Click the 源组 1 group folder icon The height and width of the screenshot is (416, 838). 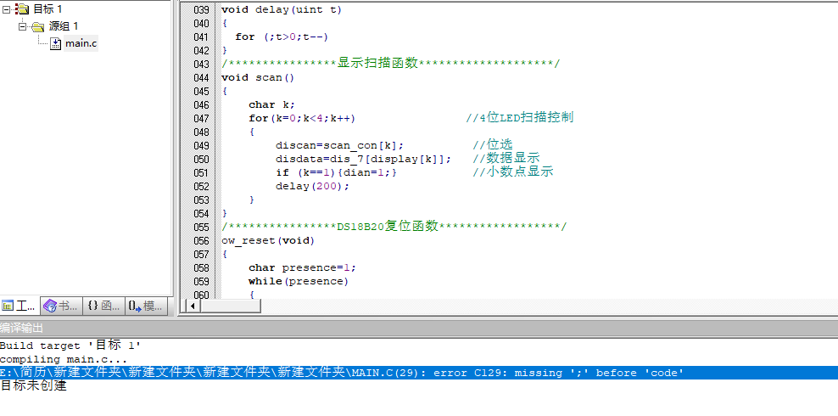(37, 26)
